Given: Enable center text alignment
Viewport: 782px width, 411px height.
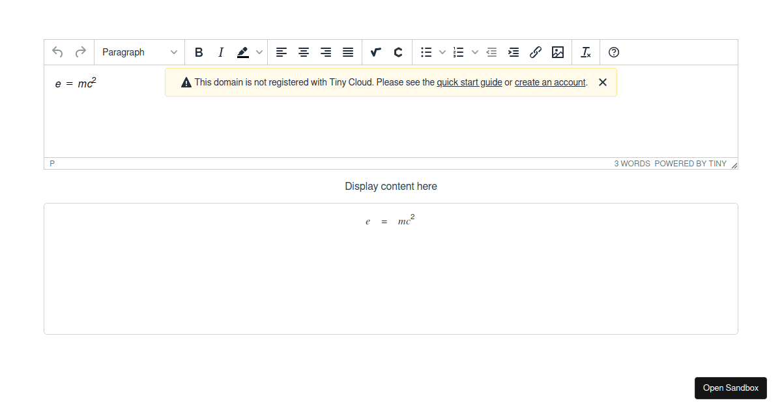Looking at the screenshot, I should (x=304, y=52).
